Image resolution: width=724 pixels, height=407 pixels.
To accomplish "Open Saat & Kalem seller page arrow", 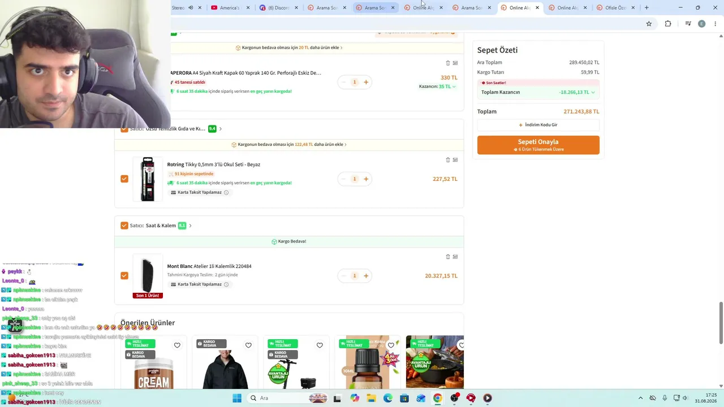I will 190,226.
